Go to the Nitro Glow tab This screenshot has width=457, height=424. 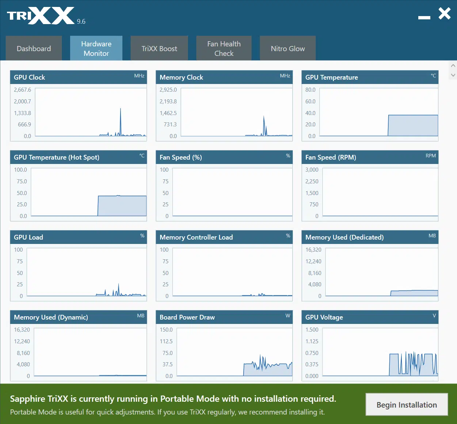[x=288, y=48]
